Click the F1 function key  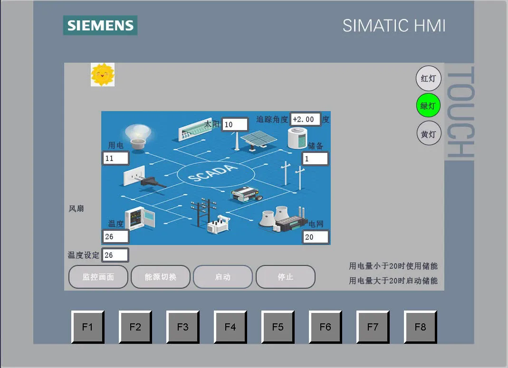tap(88, 327)
